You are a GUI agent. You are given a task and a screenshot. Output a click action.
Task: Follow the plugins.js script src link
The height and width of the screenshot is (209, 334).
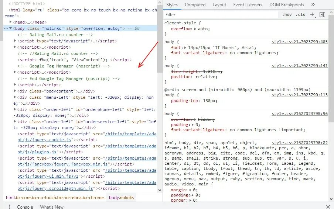coord(37,152)
